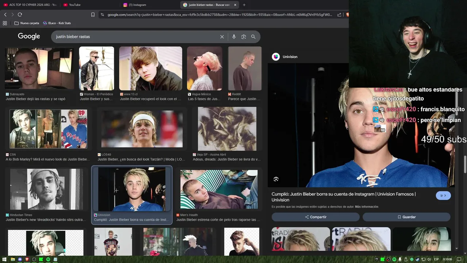
Task: Open the Woman - El Periódico image result
Action: pos(97,68)
